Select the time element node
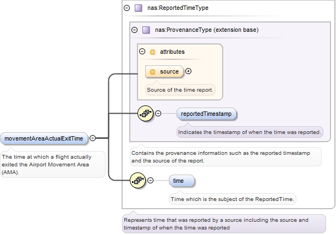Viewport: 336px width, 235px height. click(181, 180)
